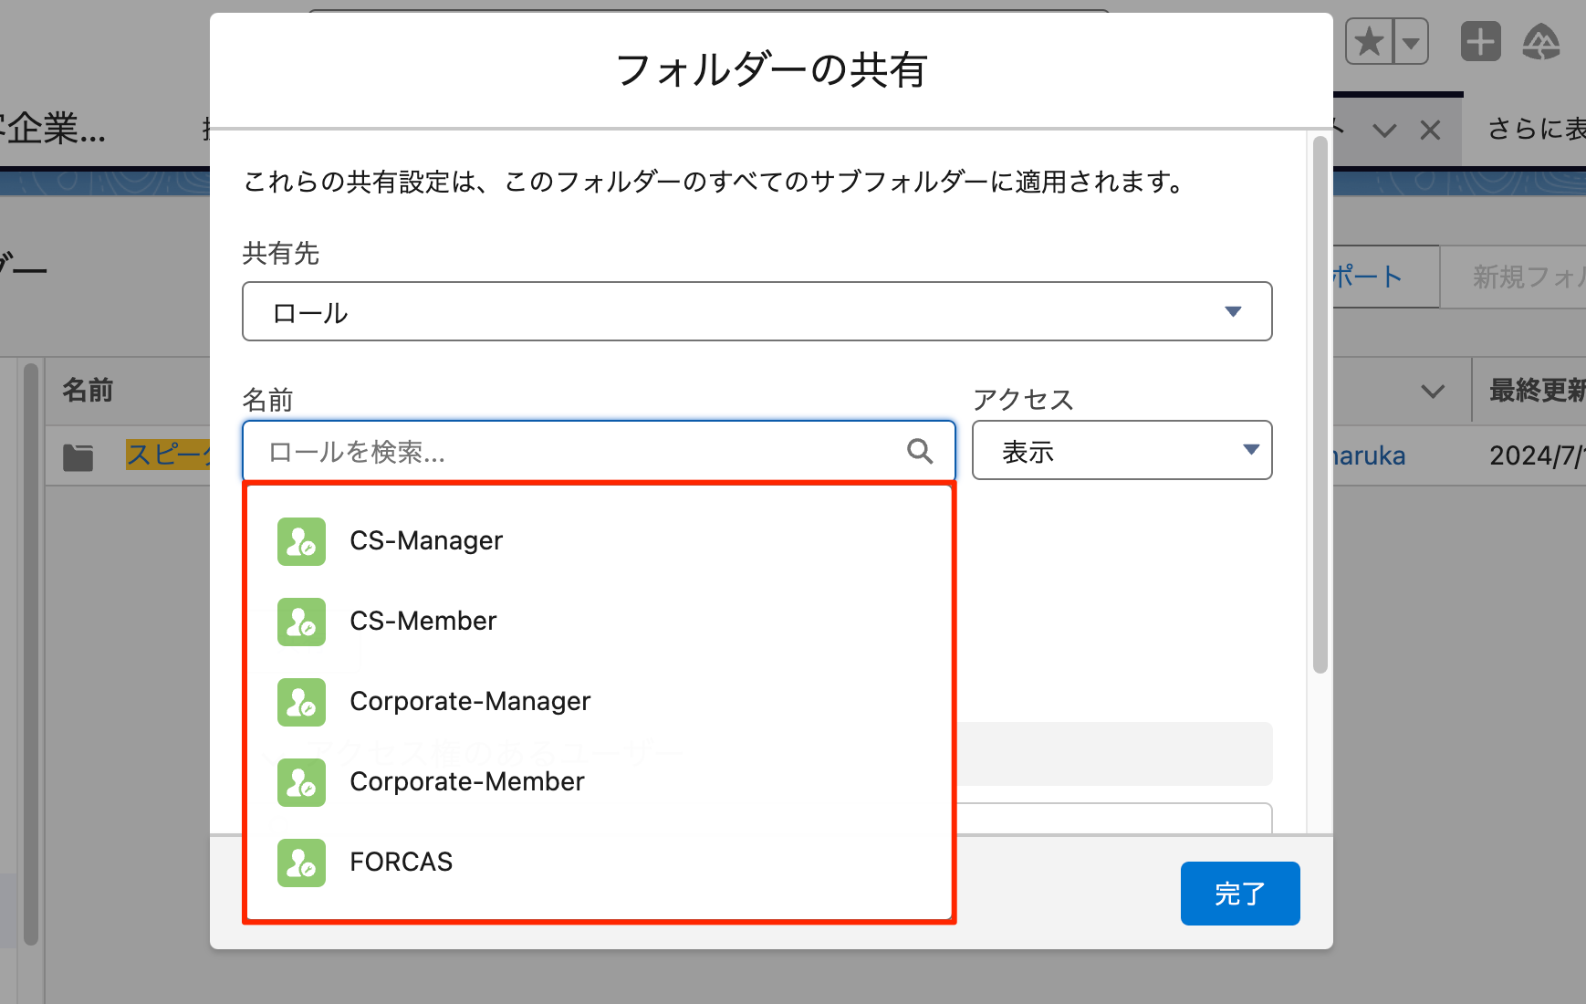Click the Corporate-Member role icon
Viewport: 1586px width, 1004px height.
(x=301, y=782)
